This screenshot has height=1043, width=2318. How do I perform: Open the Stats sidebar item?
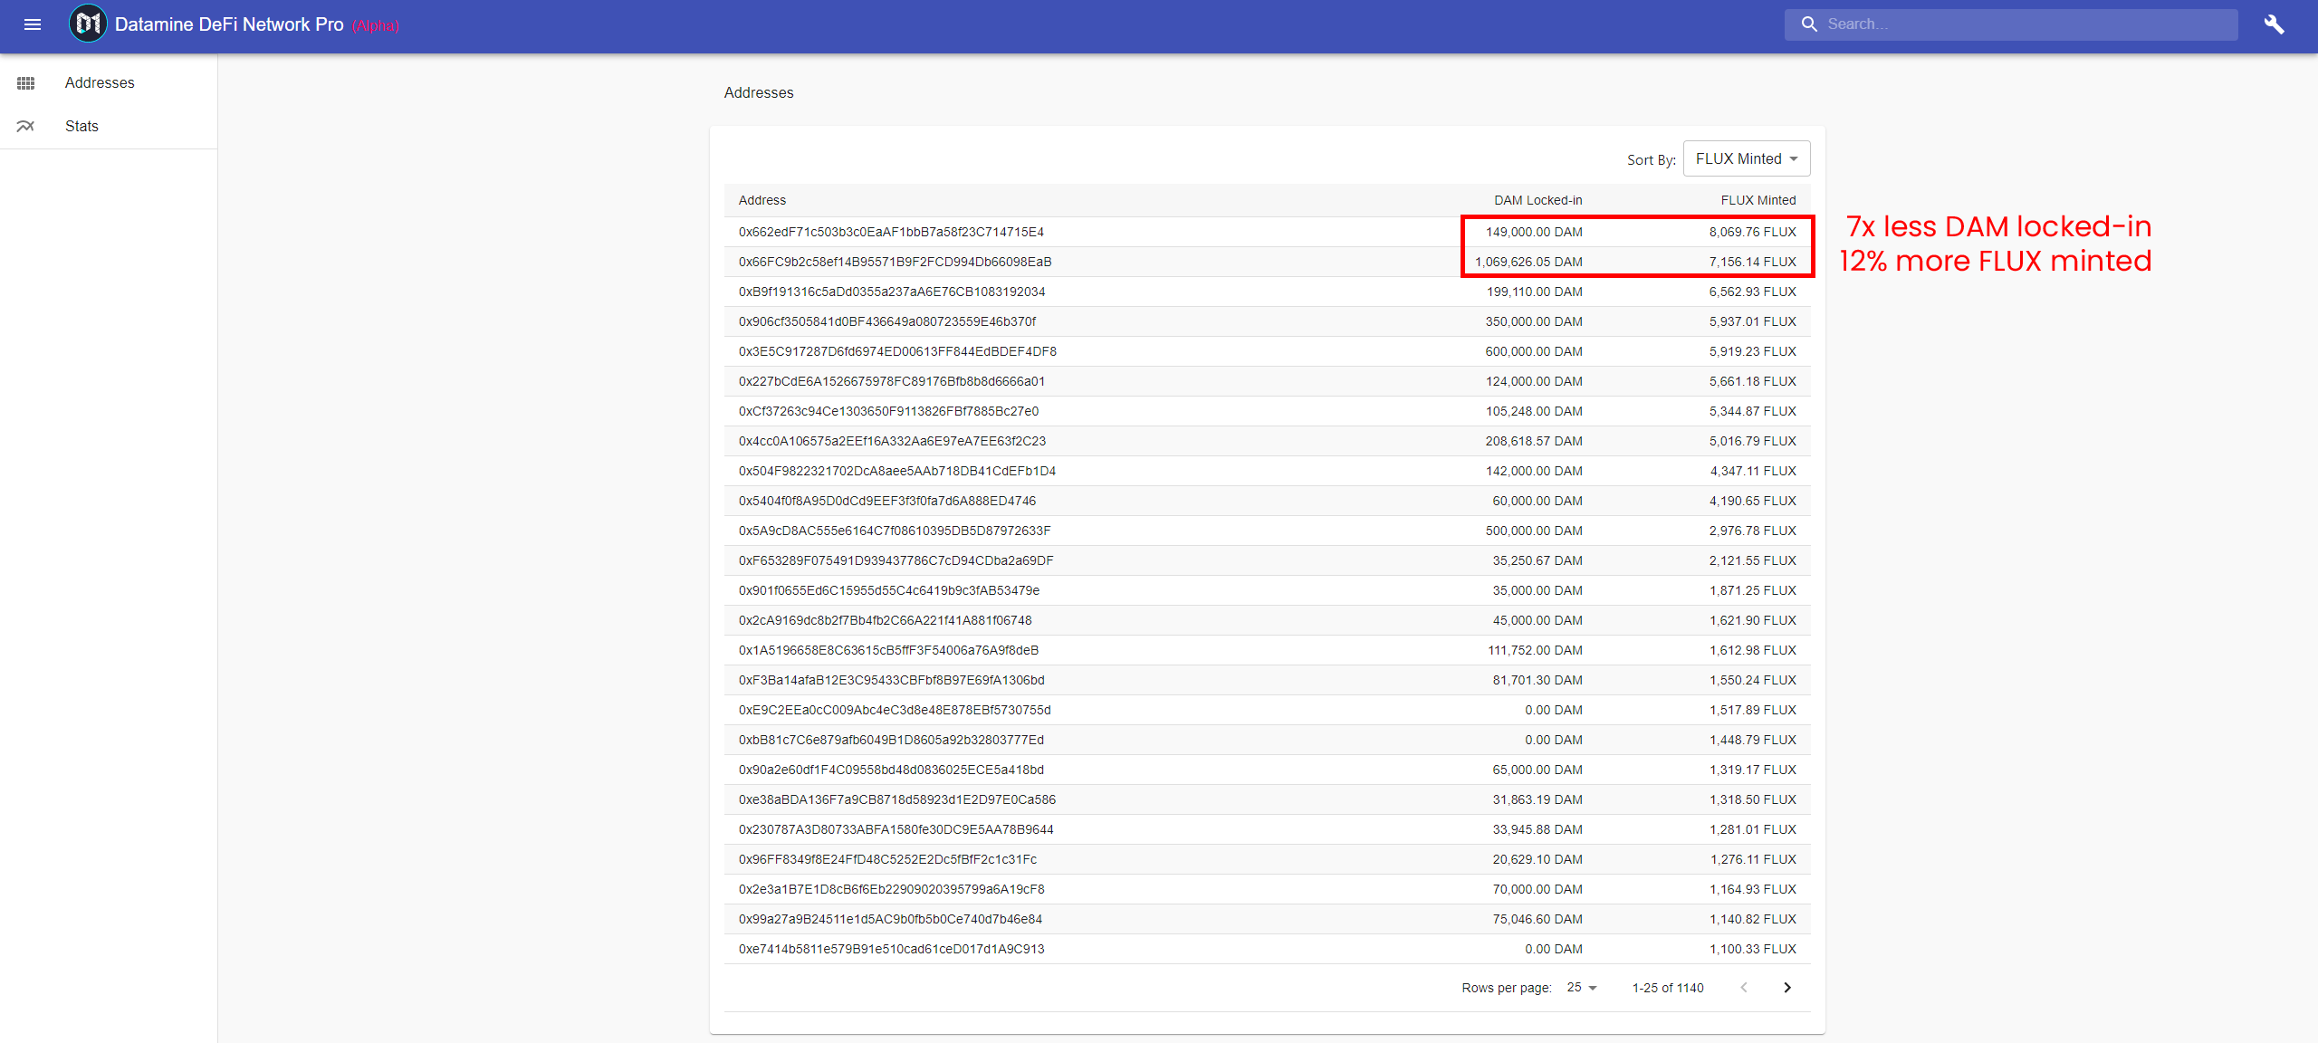tap(109, 126)
